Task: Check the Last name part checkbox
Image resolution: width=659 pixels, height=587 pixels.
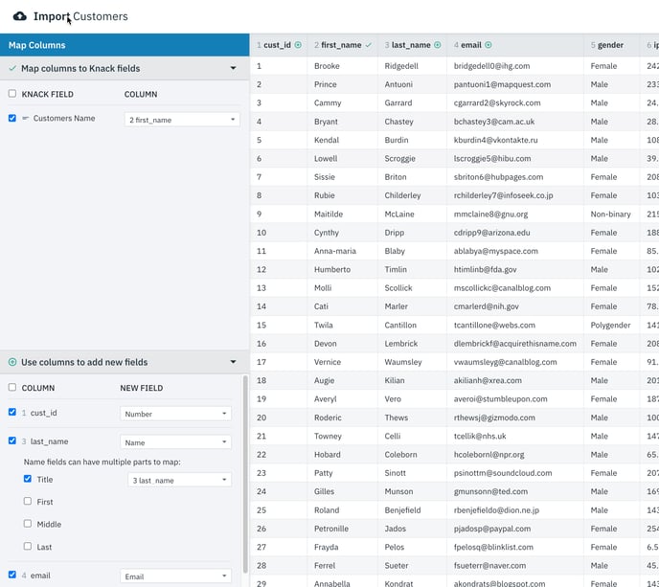Action: [28, 546]
